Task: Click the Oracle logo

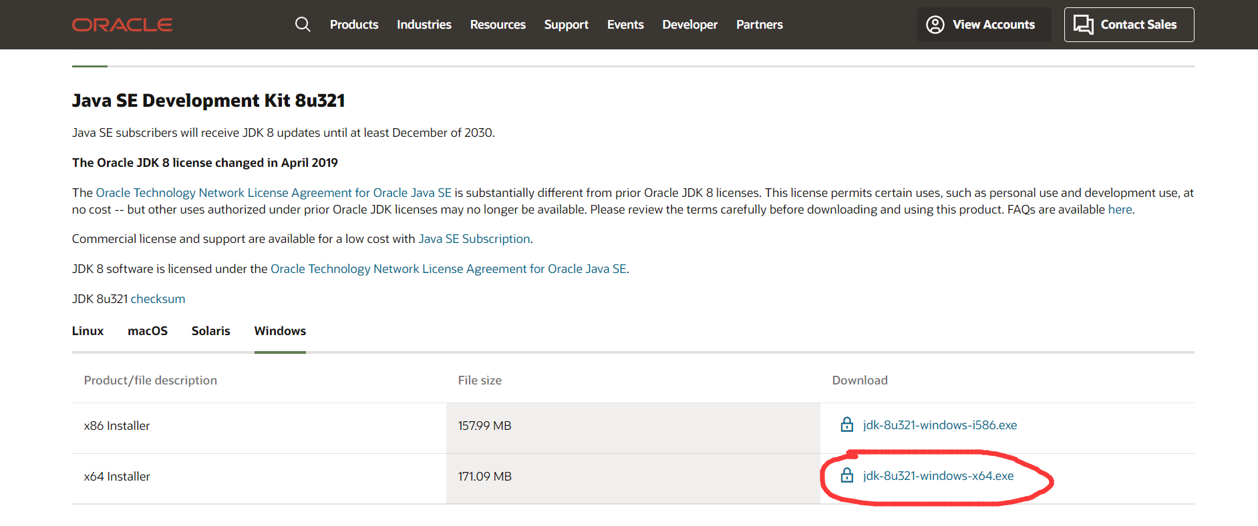Action: [122, 25]
